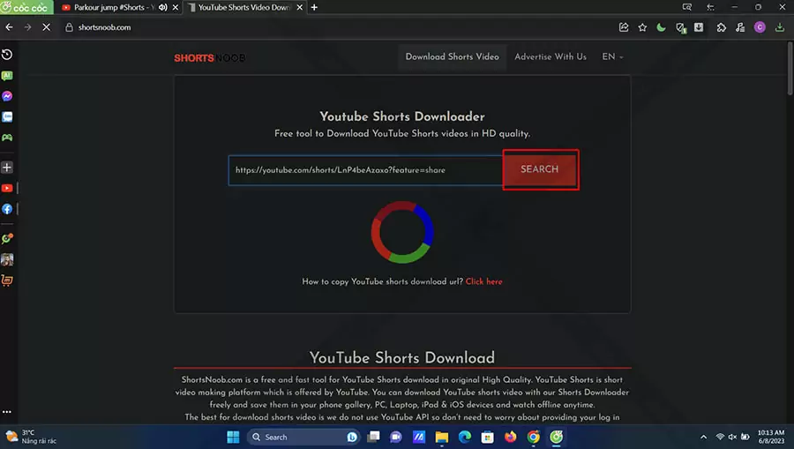Open the photo thumbnail icon in the sidebar
This screenshot has width=794, height=449.
(7, 259)
